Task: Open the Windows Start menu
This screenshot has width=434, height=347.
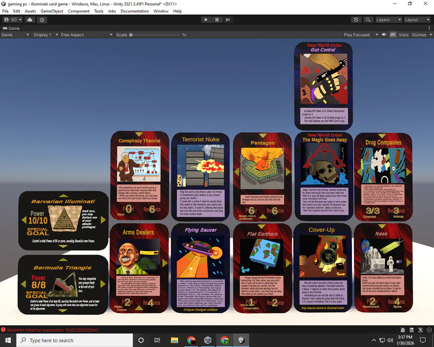Action: coord(8,340)
